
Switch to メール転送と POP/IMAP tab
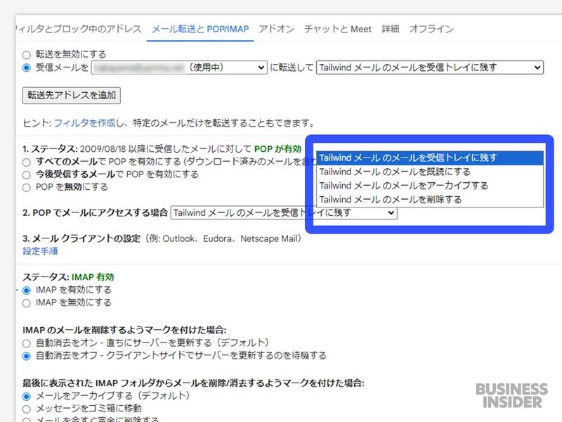pyautogui.click(x=200, y=29)
